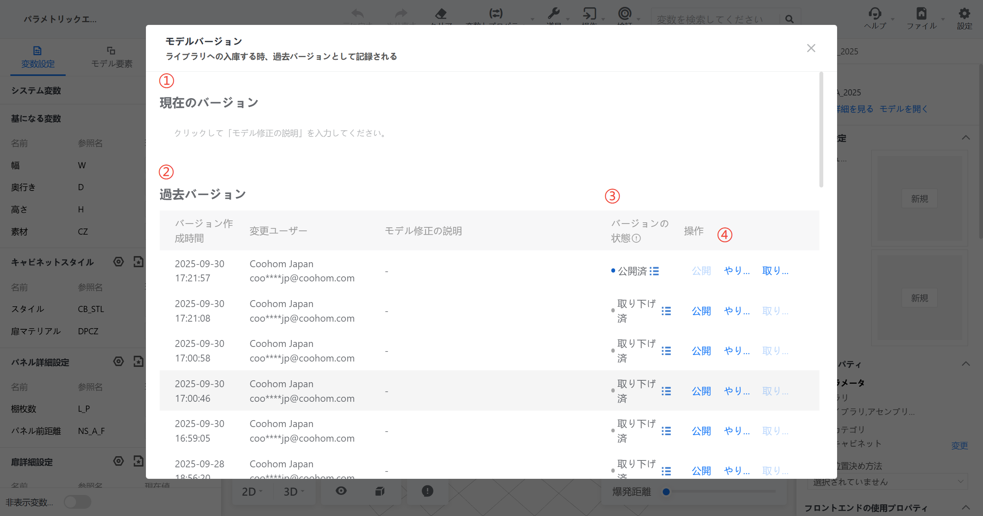983x516 pixels.
Task: Open version list icon for 16:59:05 row
Action: click(666, 431)
